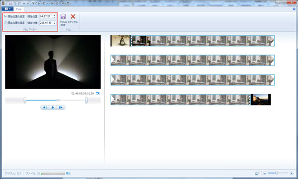Play the preview video
Screen dimensions: 298x179
tap(53, 108)
